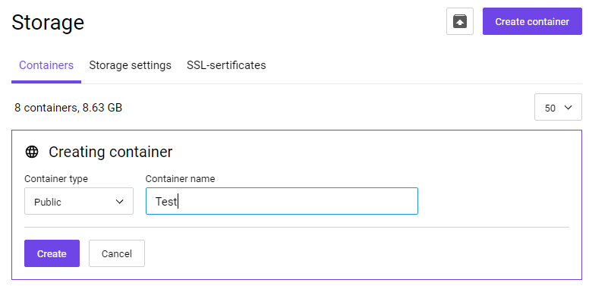The height and width of the screenshot is (286, 589).
Task: Go to the SSL-sertificates tab
Action: tap(226, 65)
